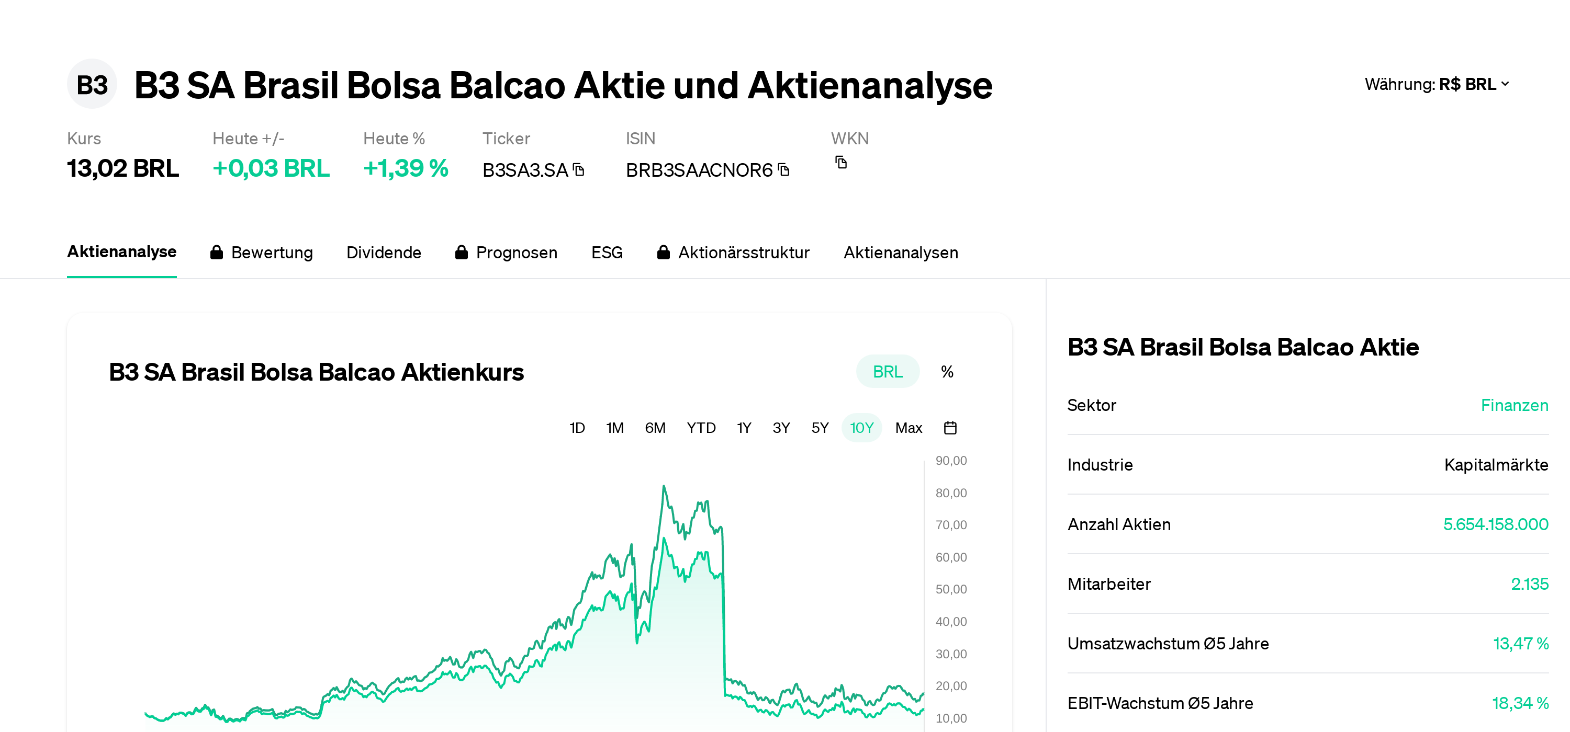Select the 5Y chart timeframe
Image resolution: width=1570 pixels, height=732 pixels.
click(820, 428)
